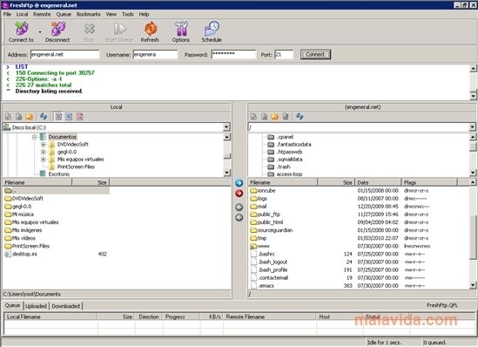Image resolution: width=478 pixels, height=347 pixels.
Task: Open the File menu
Action: 7,14
